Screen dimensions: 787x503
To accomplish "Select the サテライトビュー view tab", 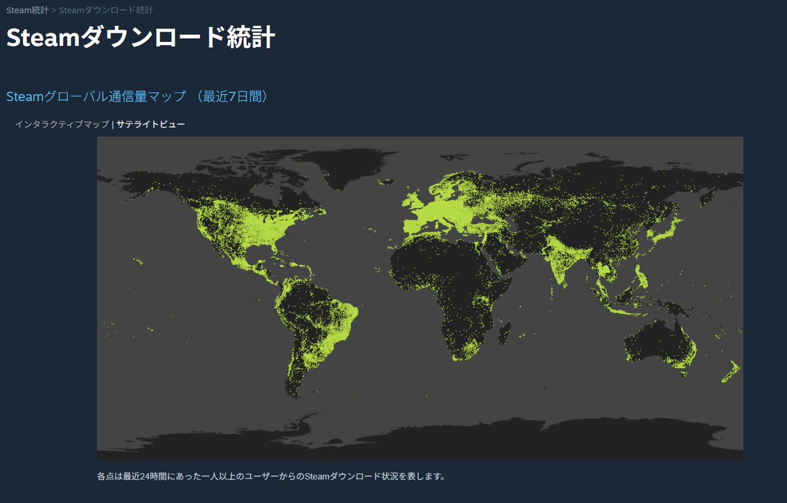I will coord(151,124).
